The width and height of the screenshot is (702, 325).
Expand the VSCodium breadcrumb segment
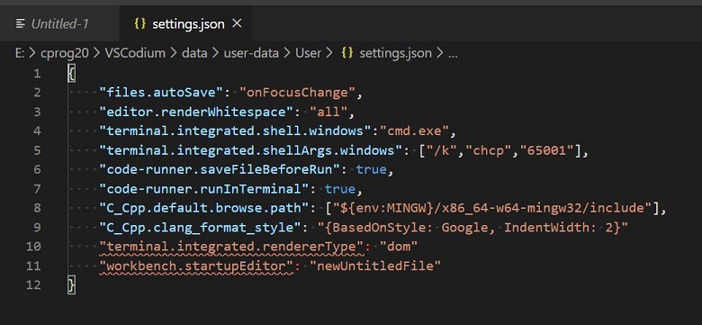pyautogui.click(x=135, y=53)
